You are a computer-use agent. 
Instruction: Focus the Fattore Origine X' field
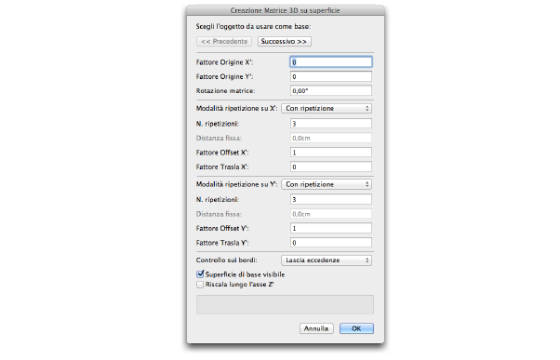(x=331, y=62)
